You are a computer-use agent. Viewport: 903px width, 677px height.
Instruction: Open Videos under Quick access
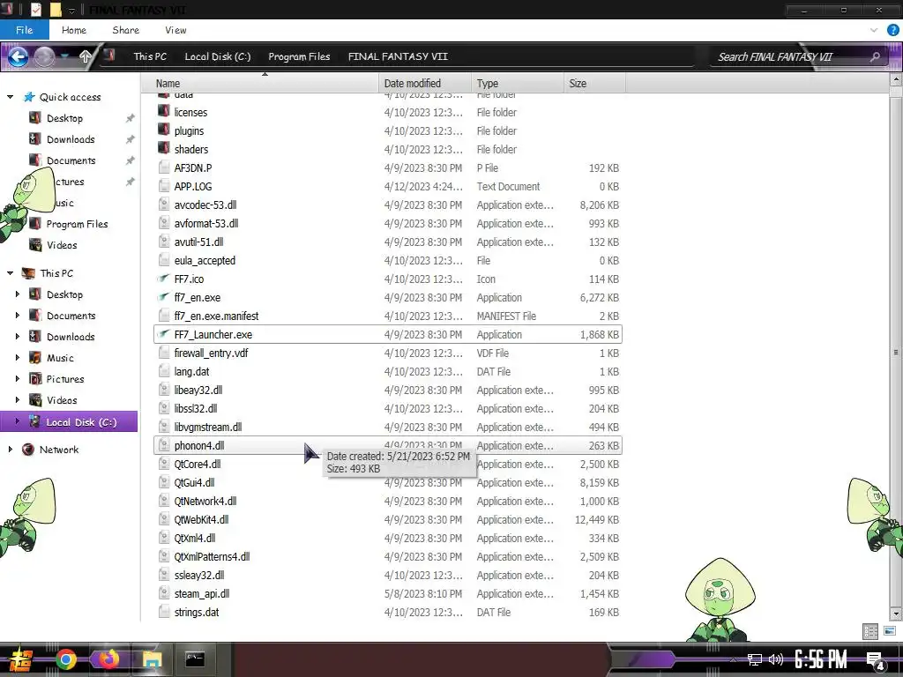tap(62, 245)
